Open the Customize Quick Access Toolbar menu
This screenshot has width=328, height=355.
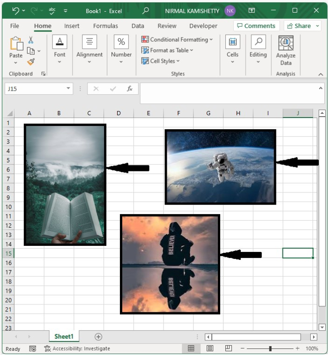pos(66,11)
